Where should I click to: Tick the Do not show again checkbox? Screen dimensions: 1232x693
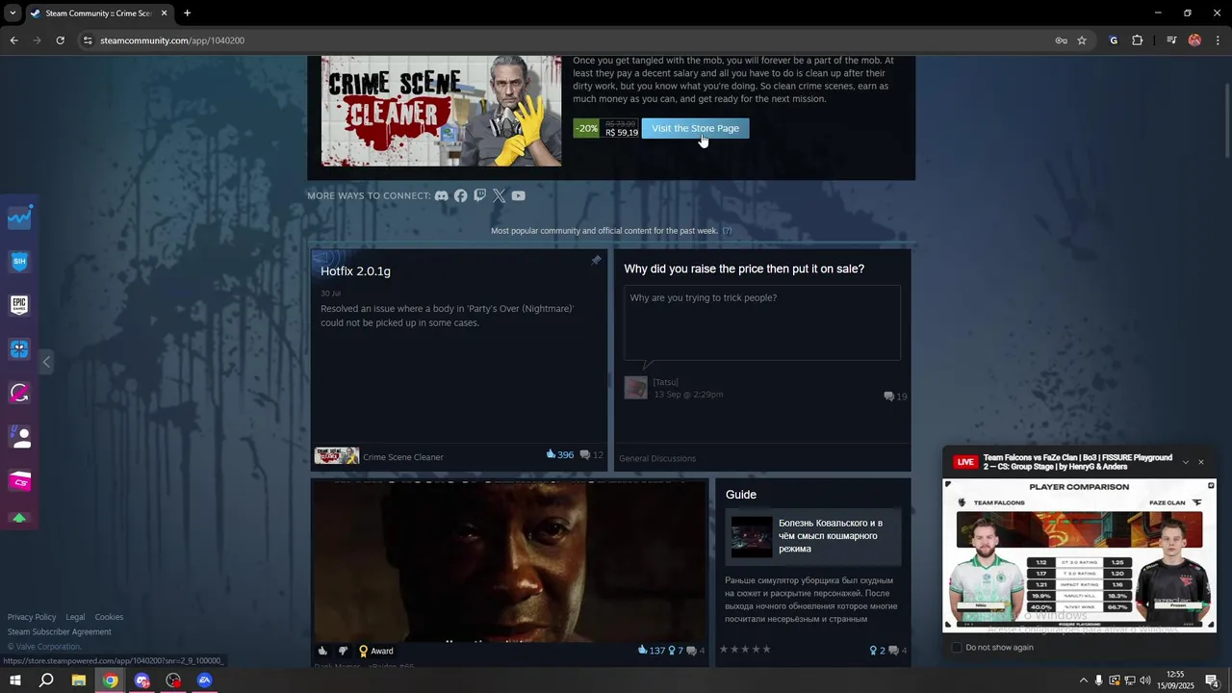coord(957,648)
